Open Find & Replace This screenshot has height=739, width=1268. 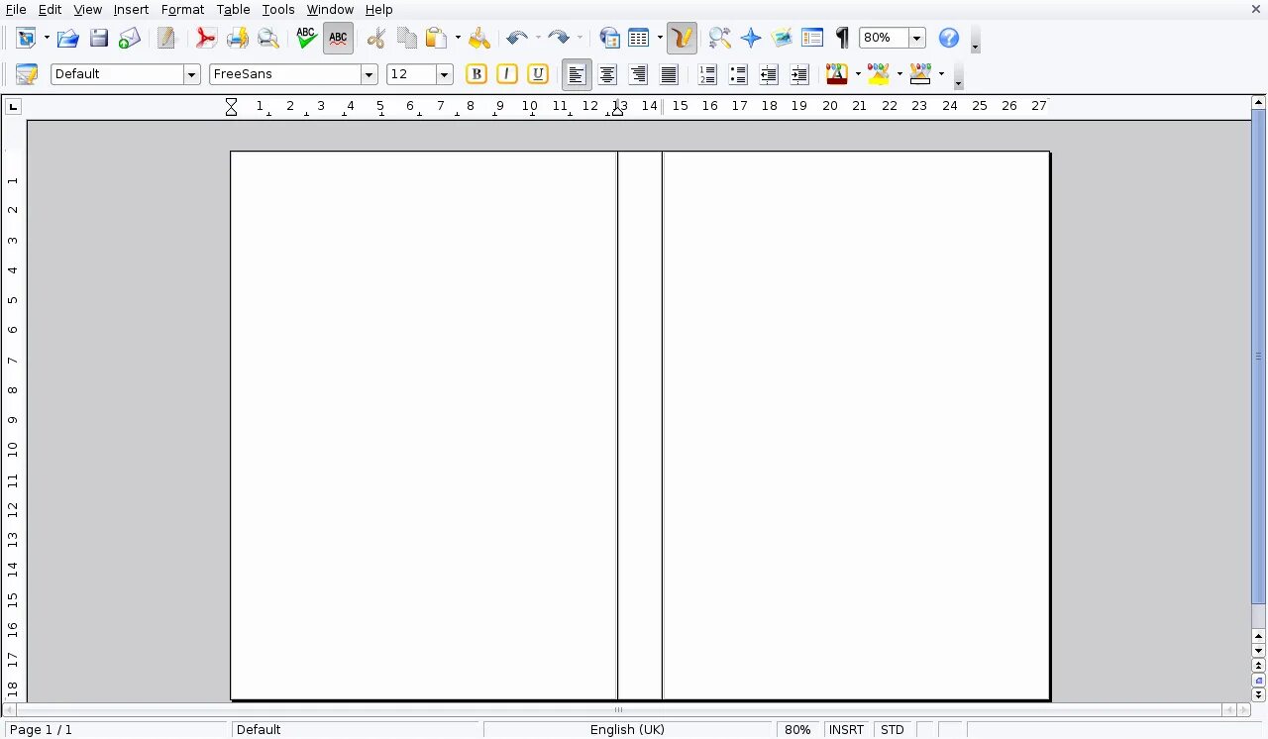tap(720, 39)
